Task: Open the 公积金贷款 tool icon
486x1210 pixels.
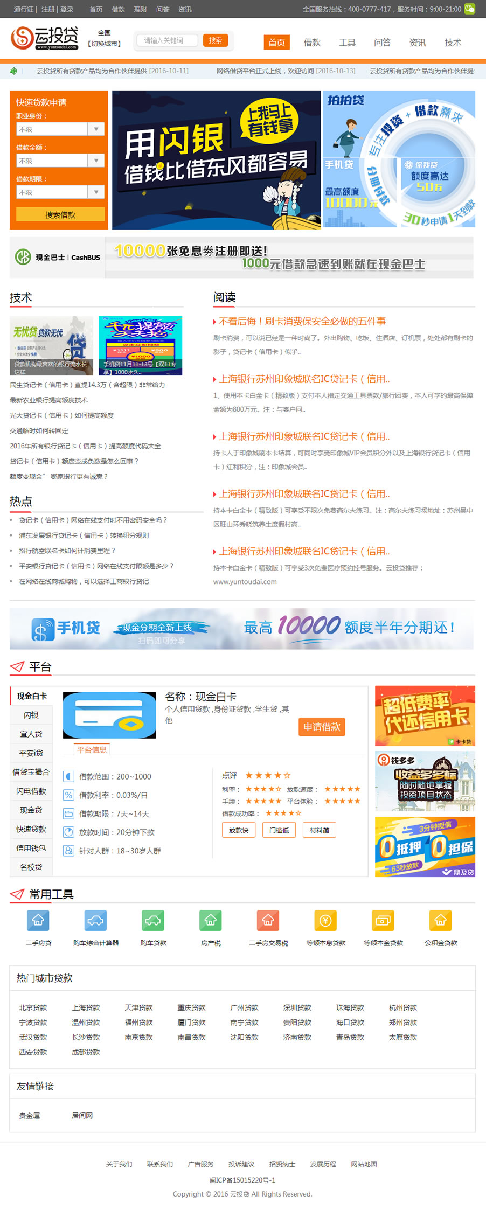Action: pos(440,920)
